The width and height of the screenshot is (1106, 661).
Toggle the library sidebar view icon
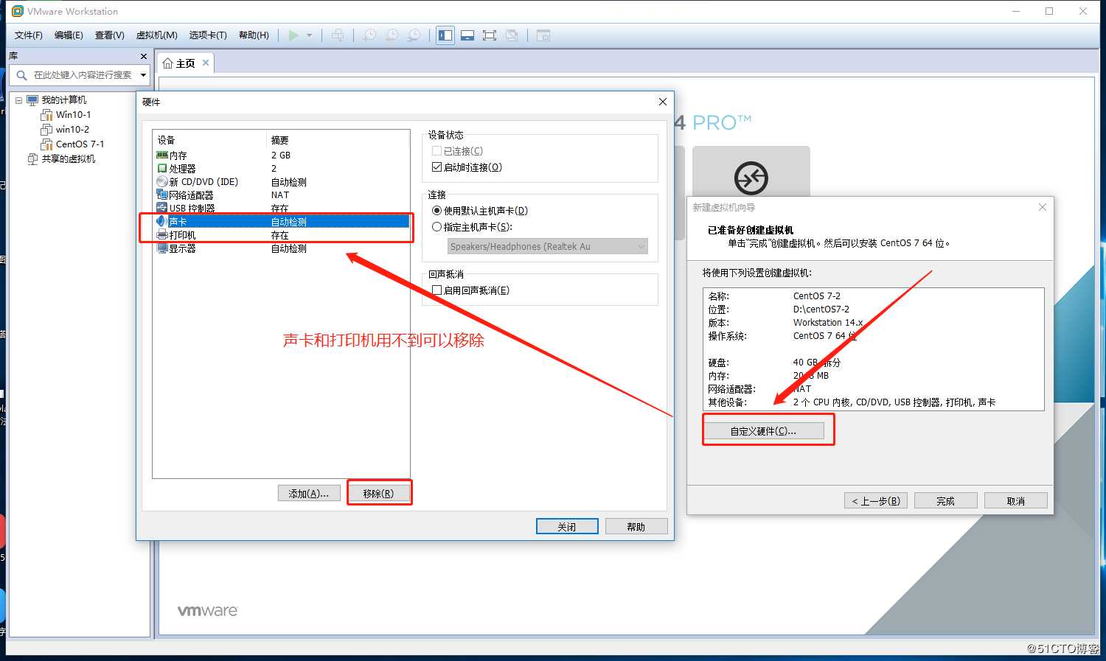click(x=445, y=35)
